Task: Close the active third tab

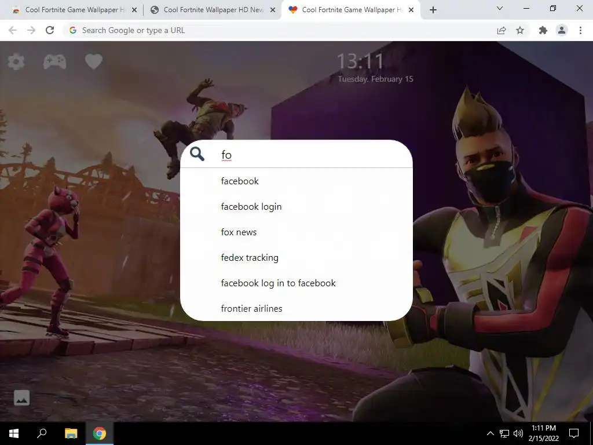Action: coord(411,10)
